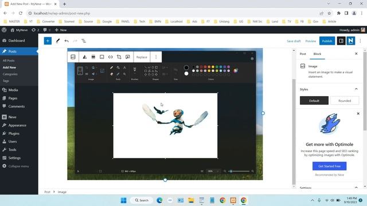Open the Document Overview list view

84,41
